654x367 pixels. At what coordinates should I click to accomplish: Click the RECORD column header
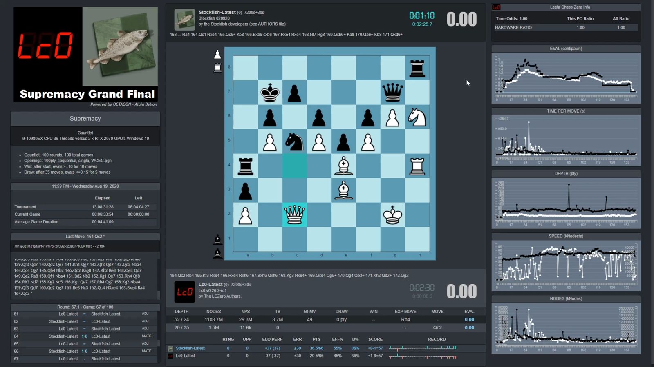[x=437, y=339]
